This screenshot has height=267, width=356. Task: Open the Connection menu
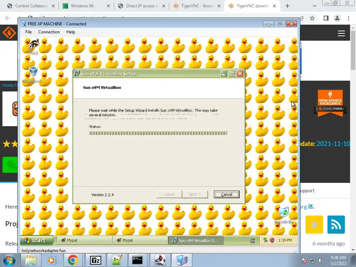click(x=49, y=32)
